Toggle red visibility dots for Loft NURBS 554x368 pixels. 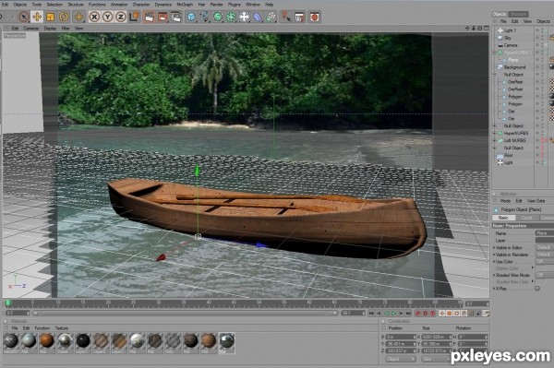[542, 140]
